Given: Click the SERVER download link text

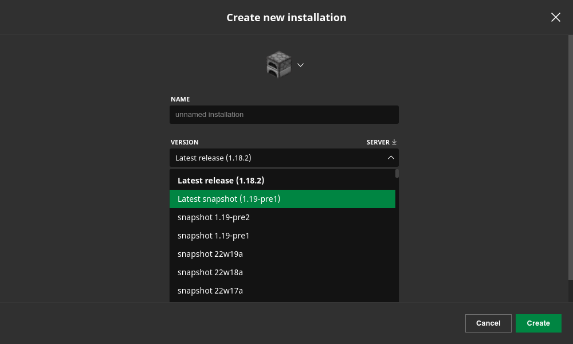Looking at the screenshot, I should (x=378, y=142).
